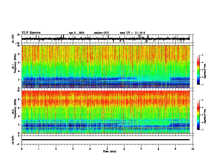Click the "2" kHz tick on ch.2 frequency axis

point(19,125)
